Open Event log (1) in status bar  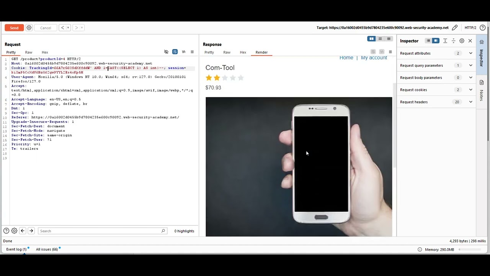(16, 249)
